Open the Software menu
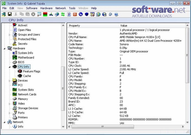This screenshot has width=191, height=135. (32, 8)
